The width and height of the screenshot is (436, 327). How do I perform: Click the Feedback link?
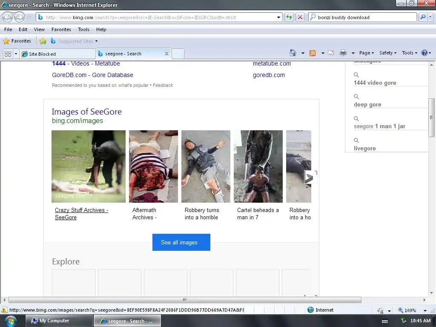point(163,85)
